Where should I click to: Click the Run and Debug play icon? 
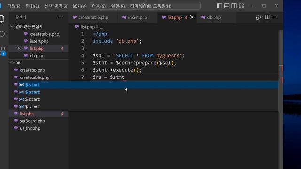pos(258,17)
